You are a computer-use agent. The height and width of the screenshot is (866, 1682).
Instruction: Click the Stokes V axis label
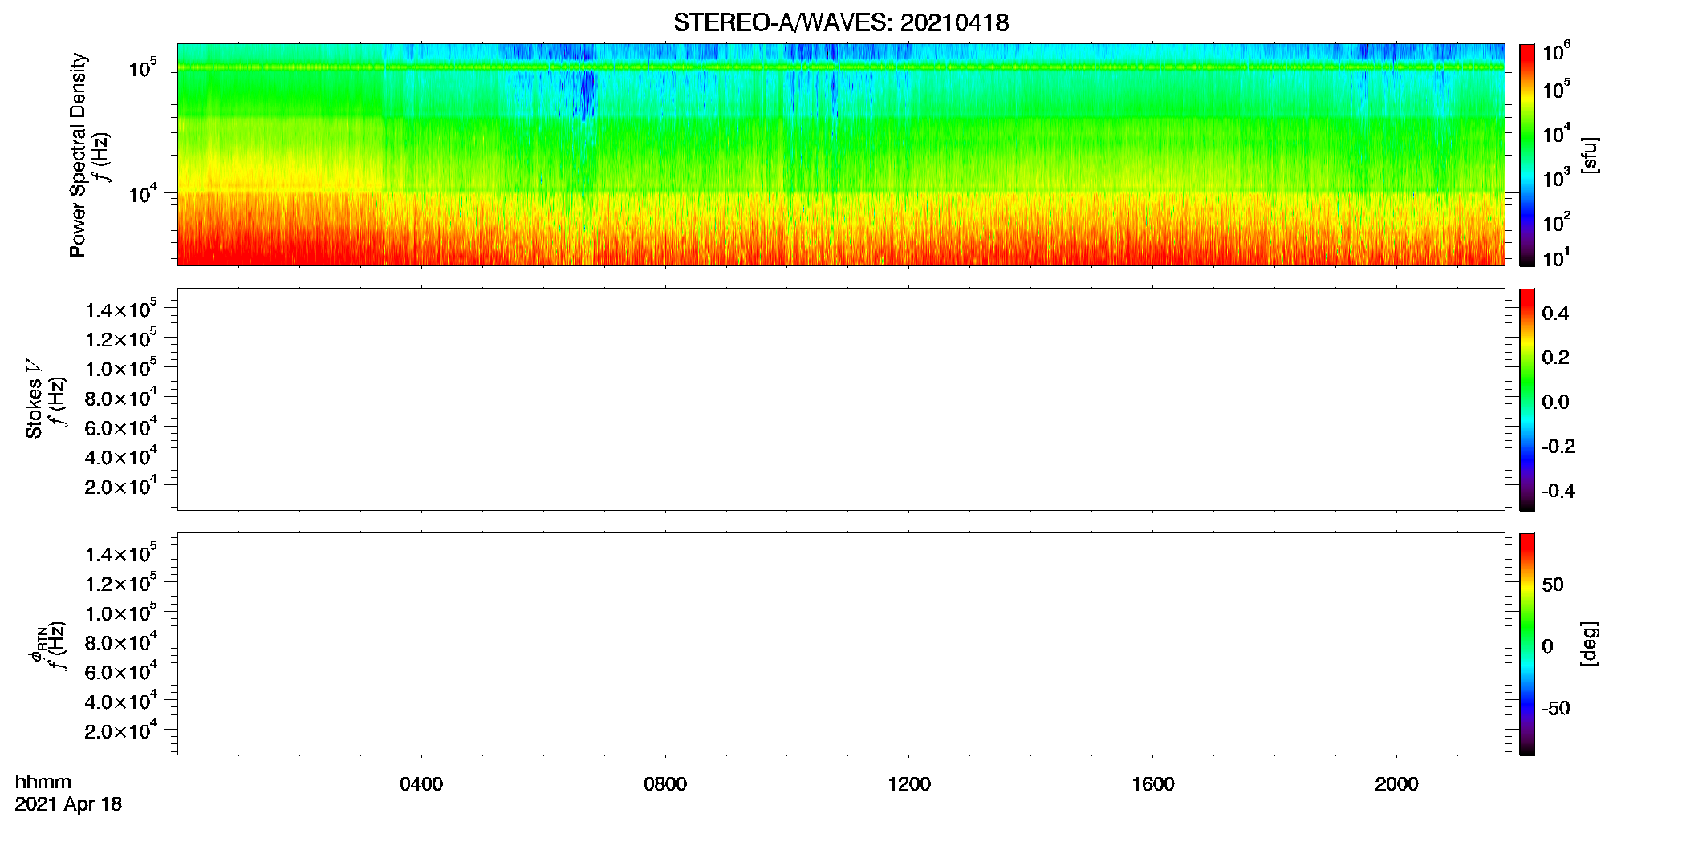click(x=34, y=399)
